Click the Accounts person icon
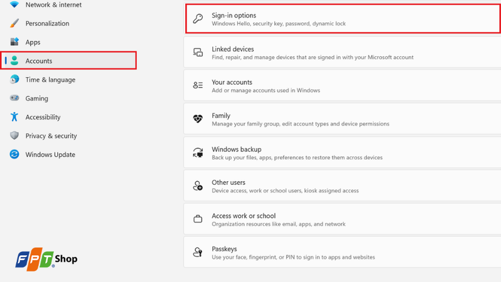This screenshot has height=282, width=501. [x=14, y=60]
